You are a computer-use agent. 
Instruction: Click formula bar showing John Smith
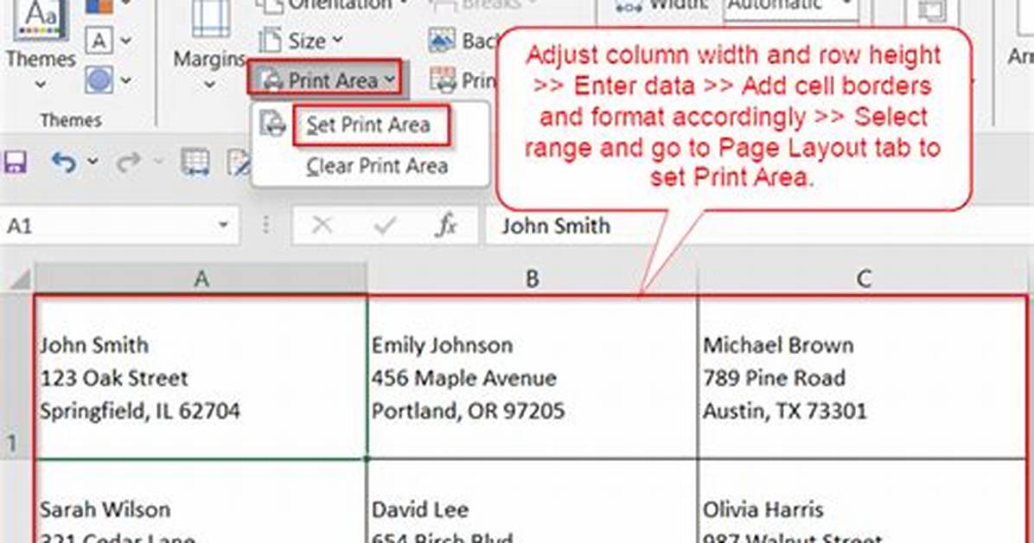click(x=760, y=226)
